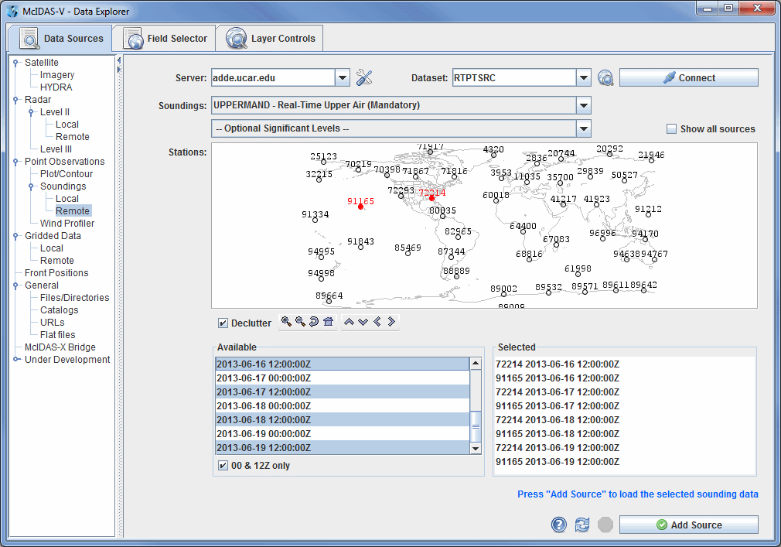Select URLs under General
Viewport: 781px width, 547px height.
click(53, 323)
